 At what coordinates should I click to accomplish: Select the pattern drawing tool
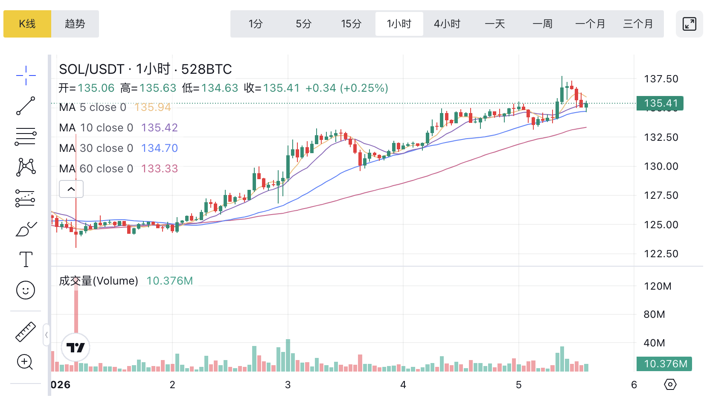coord(26,167)
